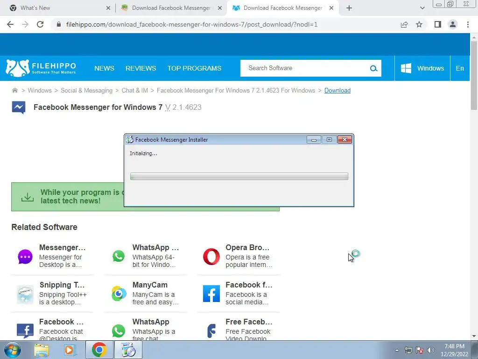
Task: Open the REVIEWS menu item
Action: tap(141, 68)
